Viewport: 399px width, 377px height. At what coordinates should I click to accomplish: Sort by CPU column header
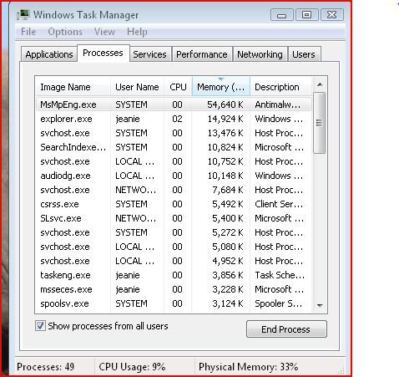(x=178, y=87)
